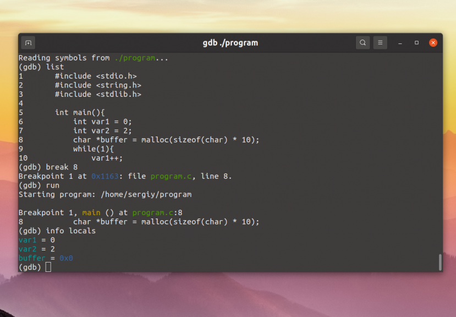Click the '(gdb) break 8' command
Viewport: 456px width, 317px height.
pos(48,167)
